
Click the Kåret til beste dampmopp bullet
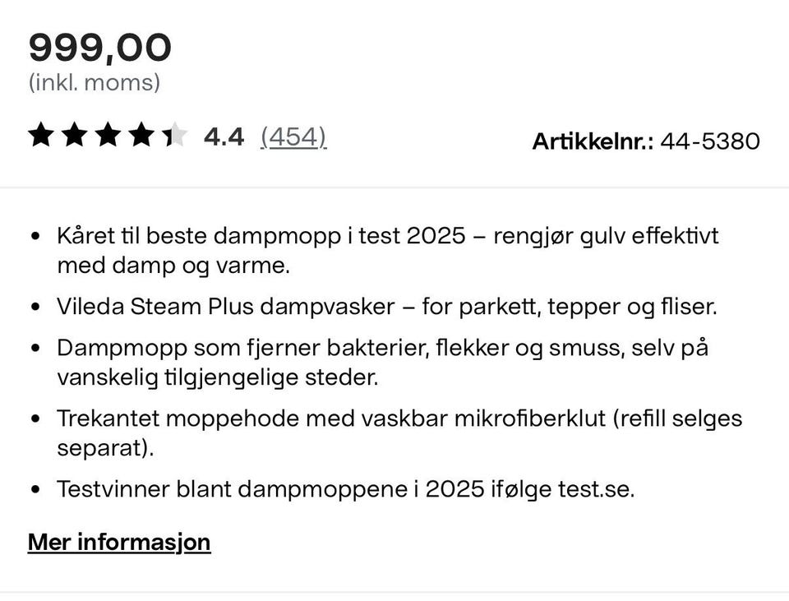[x=387, y=251]
